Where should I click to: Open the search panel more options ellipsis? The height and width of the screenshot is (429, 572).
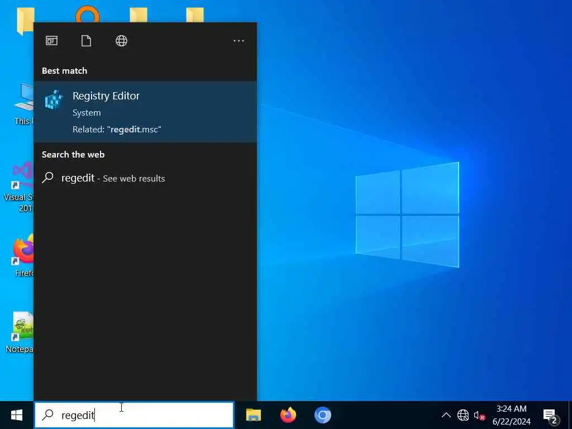click(x=239, y=41)
